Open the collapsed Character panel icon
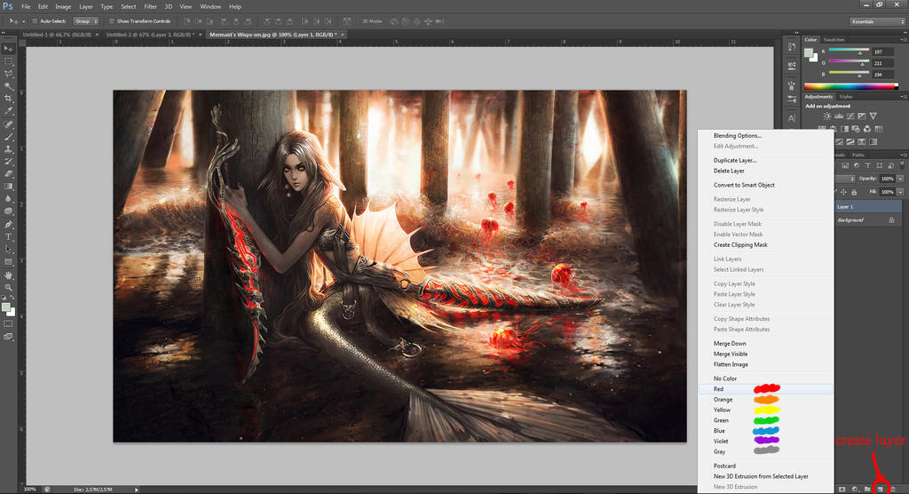Image resolution: width=909 pixels, height=494 pixels. click(x=791, y=118)
